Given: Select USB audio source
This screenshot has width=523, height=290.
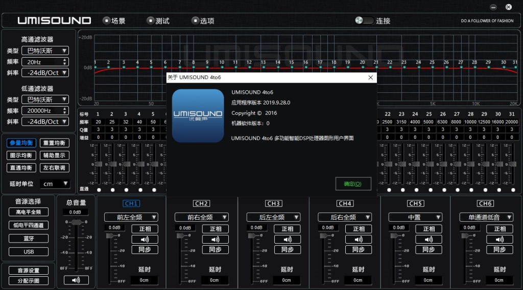Looking at the screenshot, I should [x=29, y=252].
